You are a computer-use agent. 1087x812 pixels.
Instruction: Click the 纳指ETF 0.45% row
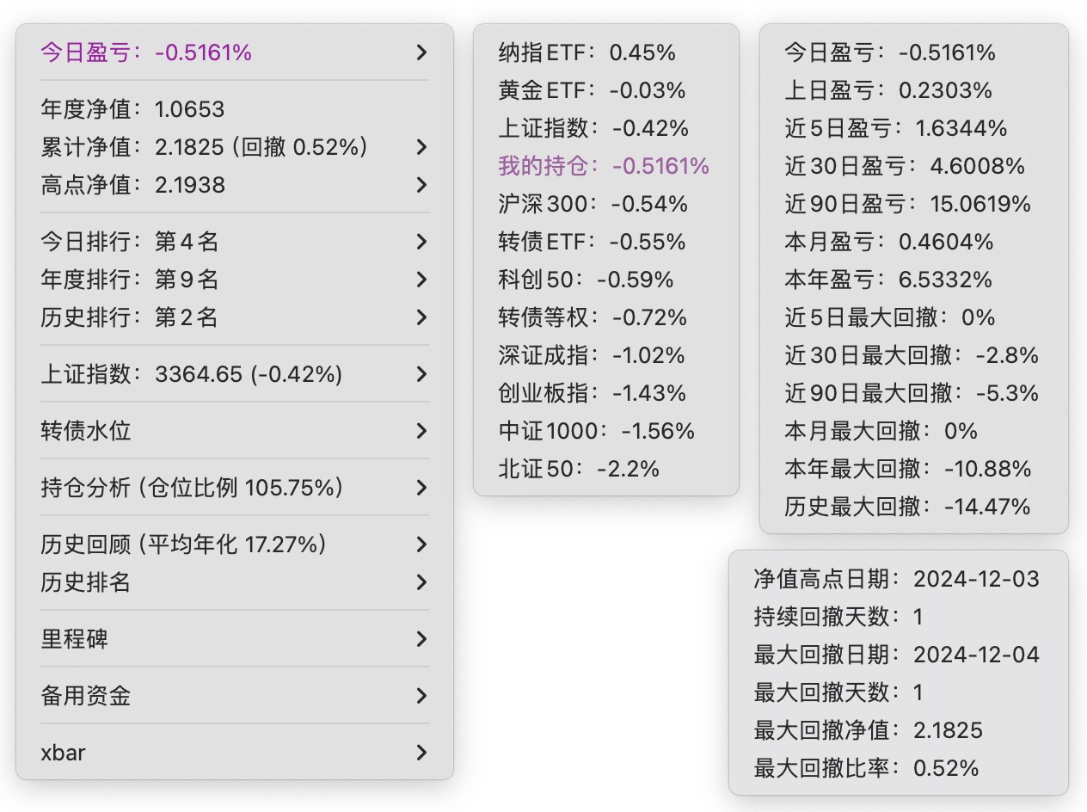point(586,52)
